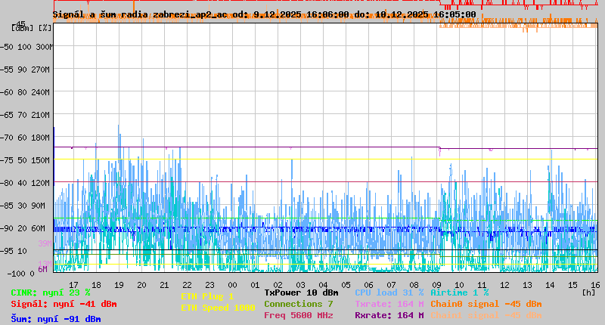Click the chart title with radio name

coord(264,14)
